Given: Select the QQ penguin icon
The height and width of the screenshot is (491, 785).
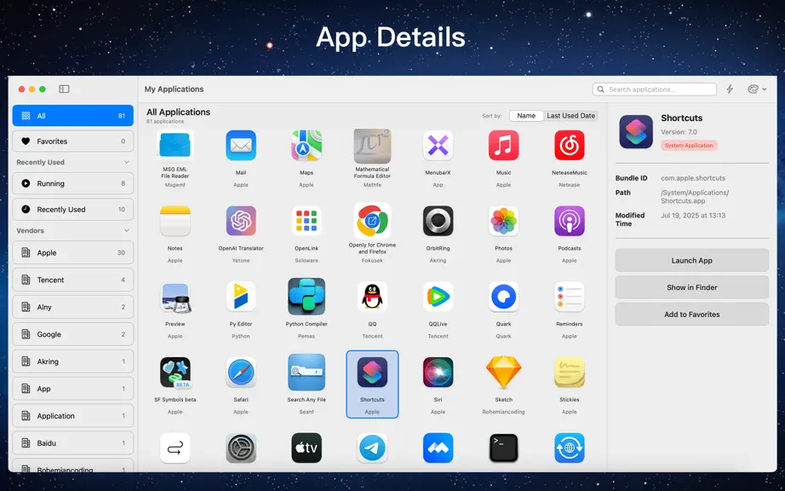Looking at the screenshot, I should [372, 297].
